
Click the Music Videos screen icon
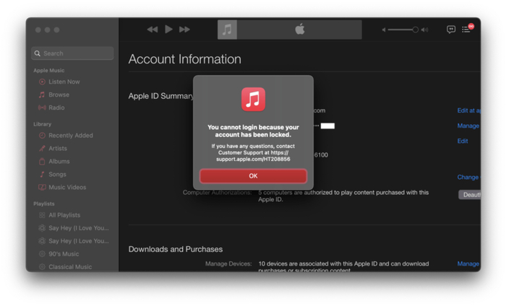(42, 187)
